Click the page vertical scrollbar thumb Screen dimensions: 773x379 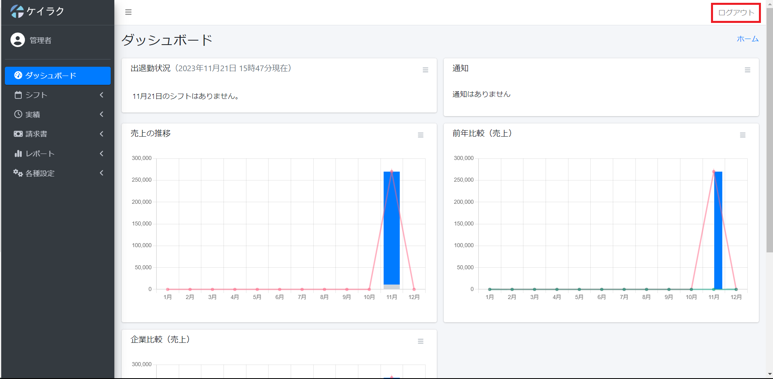(769, 131)
